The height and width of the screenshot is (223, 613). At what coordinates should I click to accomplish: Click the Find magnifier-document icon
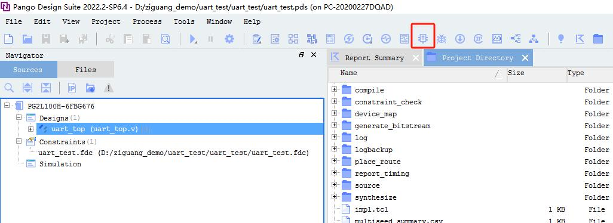165,39
